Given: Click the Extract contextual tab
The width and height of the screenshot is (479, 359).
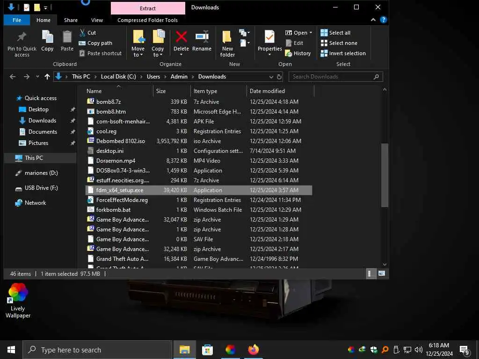Looking at the screenshot, I should point(148,8).
